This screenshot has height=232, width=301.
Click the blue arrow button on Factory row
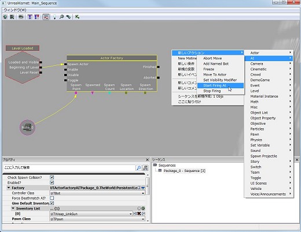pyautogui.click(x=143, y=188)
